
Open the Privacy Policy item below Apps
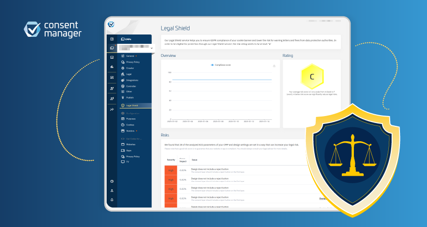[130, 157]
